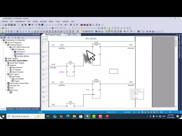
Task: Open Microsoft Store from the taskbar
Action: (81, 116)
